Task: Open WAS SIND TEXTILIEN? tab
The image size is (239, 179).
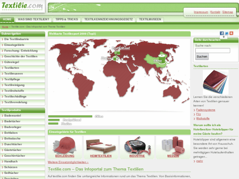Action: point(34,19)
